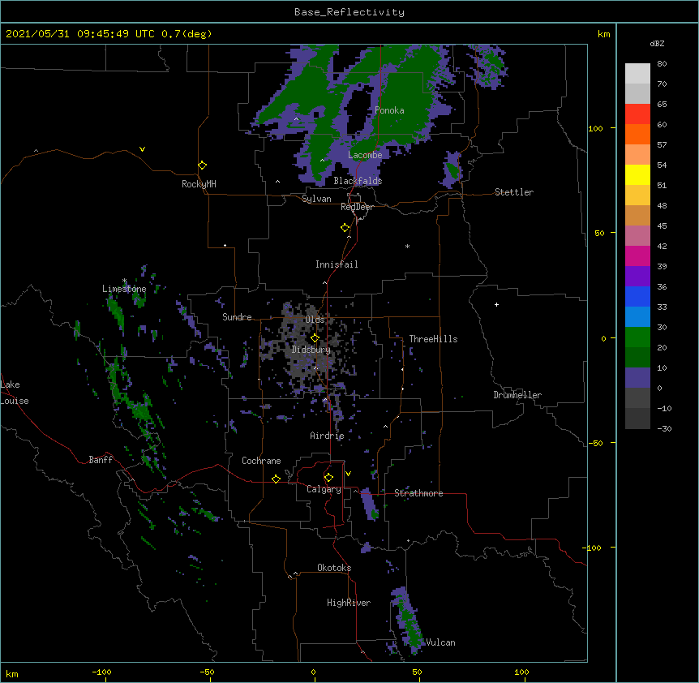Viewport: 699px width, 683px height.
Task: Pick the red 65 dBZ legend swatch
Action: pyautogui.click(x=637, y=114)
